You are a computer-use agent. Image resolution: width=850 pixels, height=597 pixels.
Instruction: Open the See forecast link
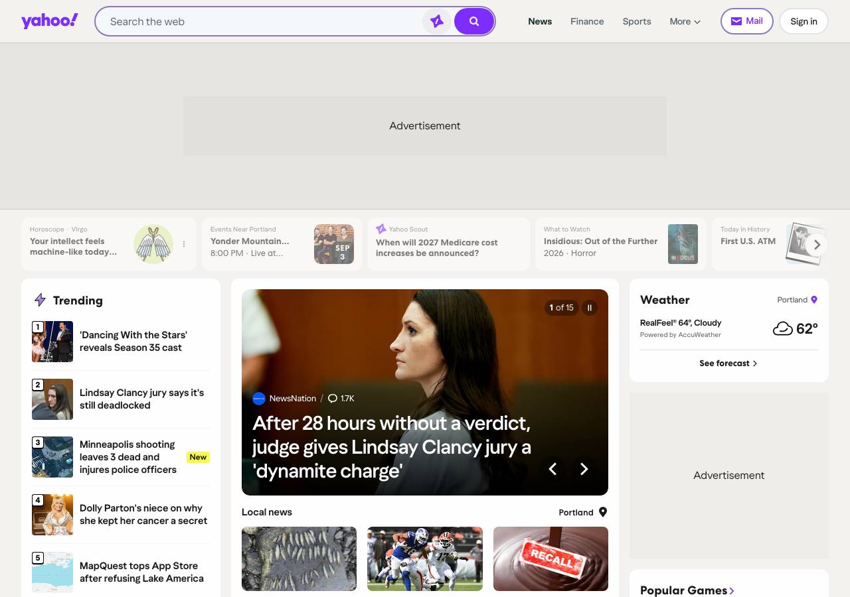click(728, 364)
